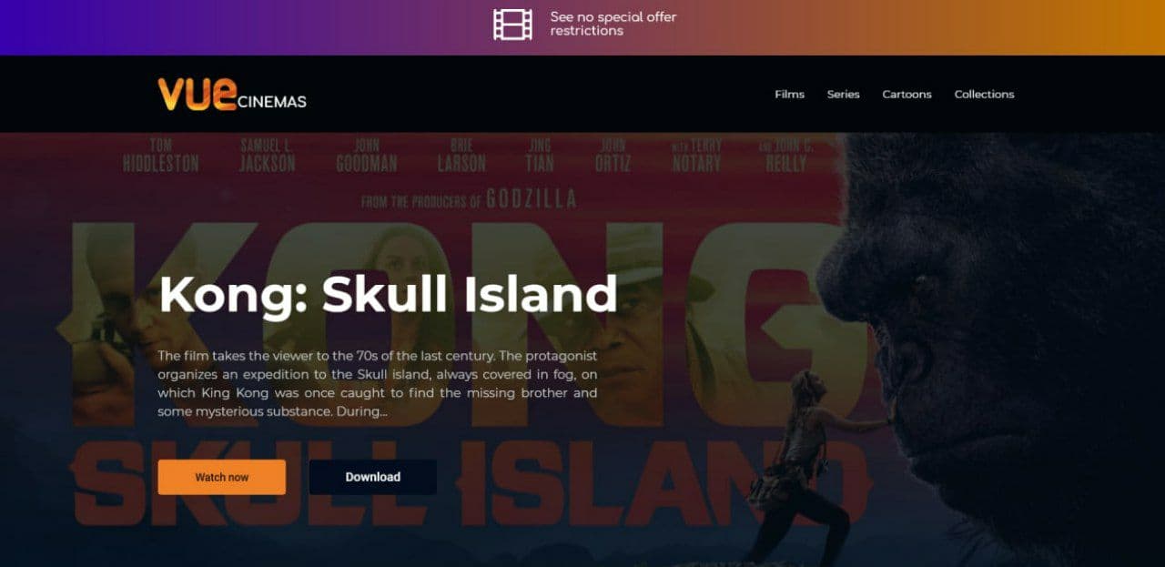1165x567 pixels.
Task: Click Samuel L. Jackson's name on poster
Action: [x=267, y=156]
